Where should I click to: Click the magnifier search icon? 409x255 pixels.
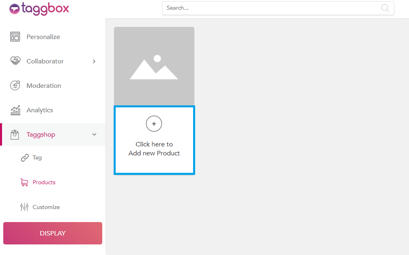(385, 8)
